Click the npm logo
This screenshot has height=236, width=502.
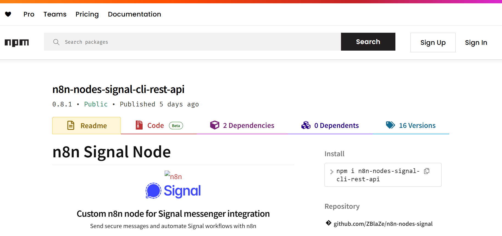(17, 42)
